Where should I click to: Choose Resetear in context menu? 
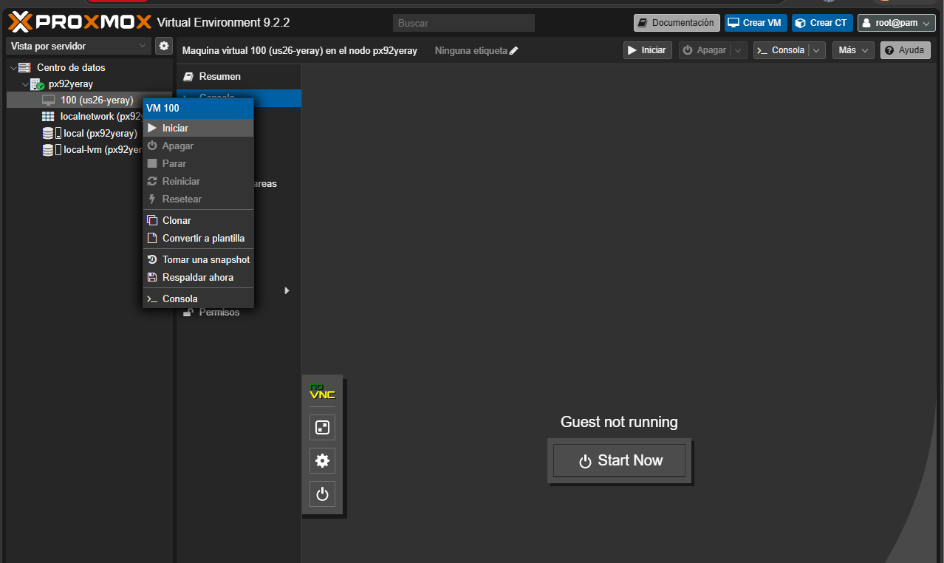click(198, 199)
